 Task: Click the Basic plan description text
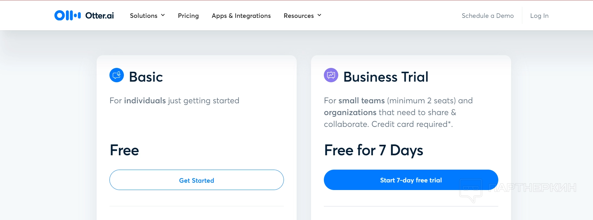tap(174, 101)
